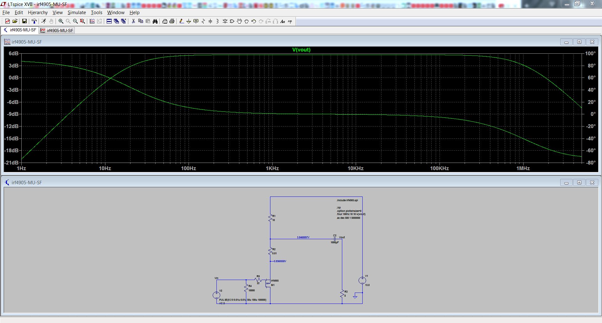The image size is (602, 323).
Task: Place a Diode tool icon
Action: 225,21
